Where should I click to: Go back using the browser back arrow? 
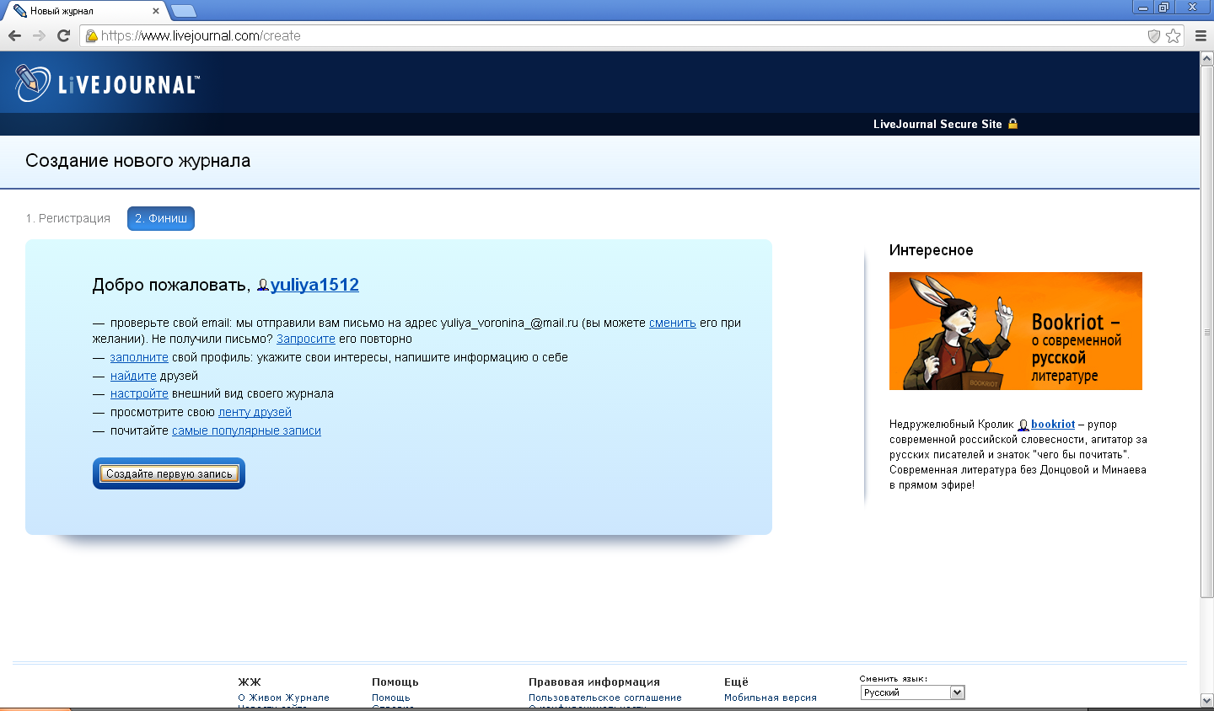coord(14,35)
